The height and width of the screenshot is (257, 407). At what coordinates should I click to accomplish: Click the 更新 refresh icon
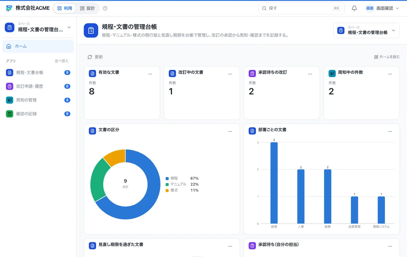click(x=90, y=57)
